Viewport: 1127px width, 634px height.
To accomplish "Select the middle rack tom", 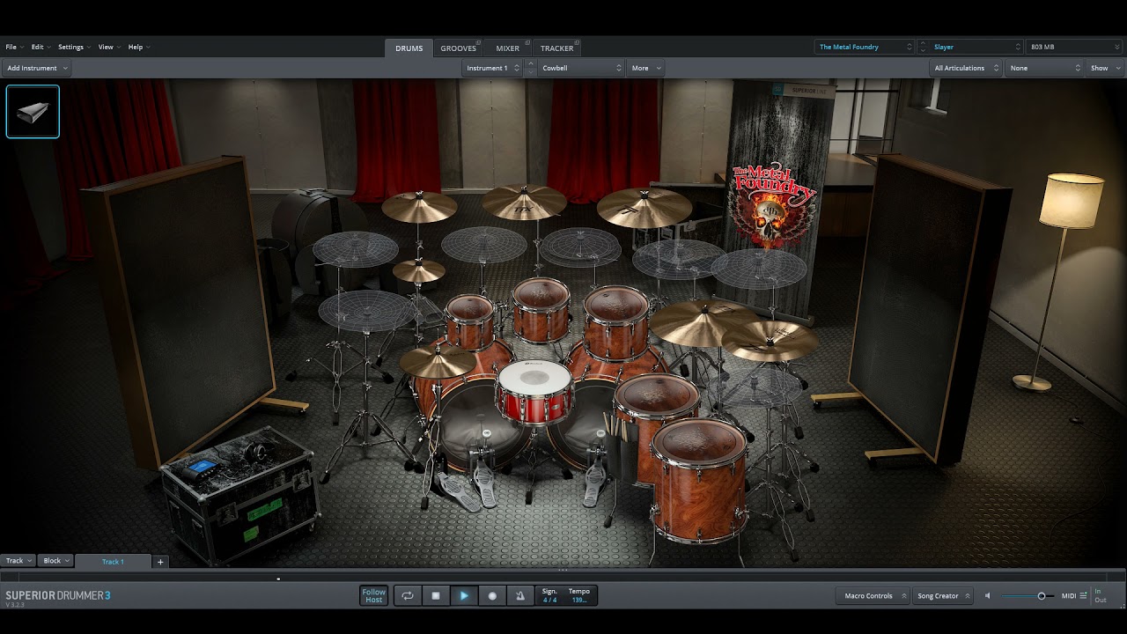I will [541, 310].
